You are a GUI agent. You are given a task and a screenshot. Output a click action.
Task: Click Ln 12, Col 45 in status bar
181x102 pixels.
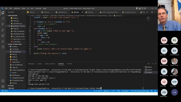click(98, 91)
